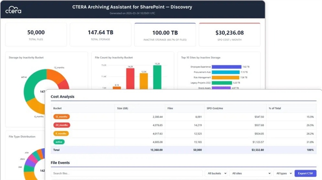Screen dimensions: 322x180
Task: Click the size value 4,076.85
Action: (x=158, y=125)
